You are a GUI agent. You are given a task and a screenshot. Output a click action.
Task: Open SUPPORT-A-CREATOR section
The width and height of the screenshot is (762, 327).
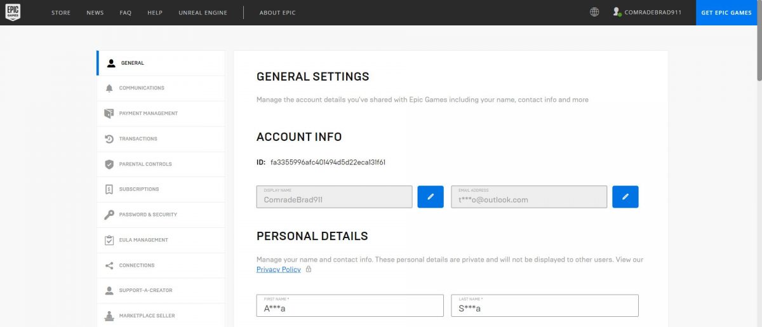pos(161,290)
